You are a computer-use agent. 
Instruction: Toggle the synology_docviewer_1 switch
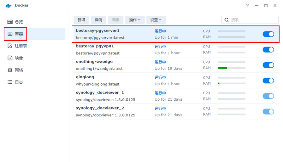(x=268, y=96)
